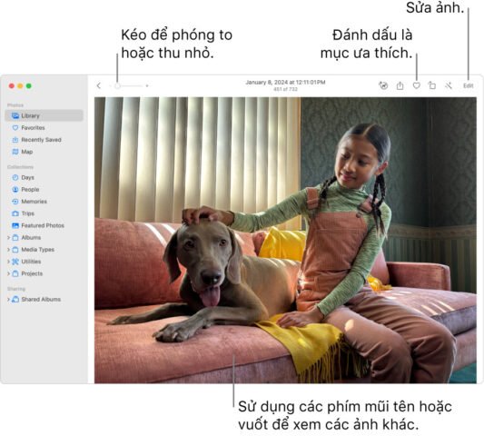The image size is (484, 436).
Task: Click the dog photo in the viewer
Action: pos(285,240)
